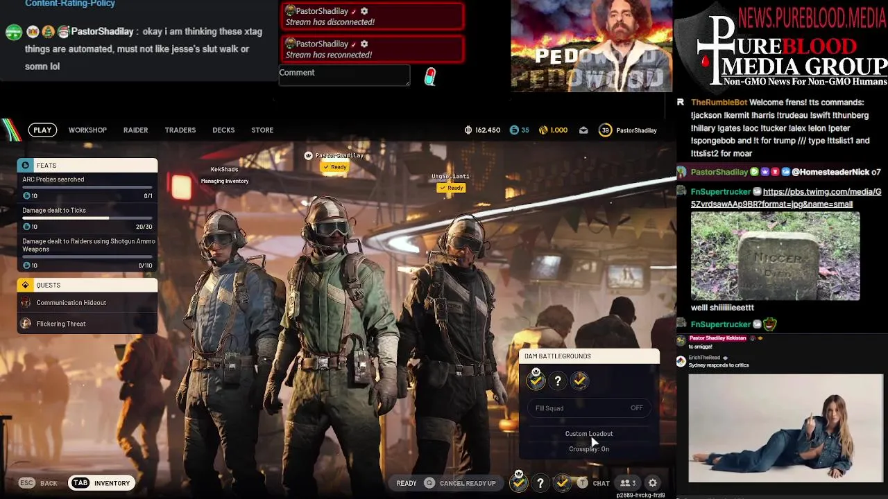888x499 pixels.
Task: Click the DAM BATTLEGROUNDS panel header
Action: point(589,356)
